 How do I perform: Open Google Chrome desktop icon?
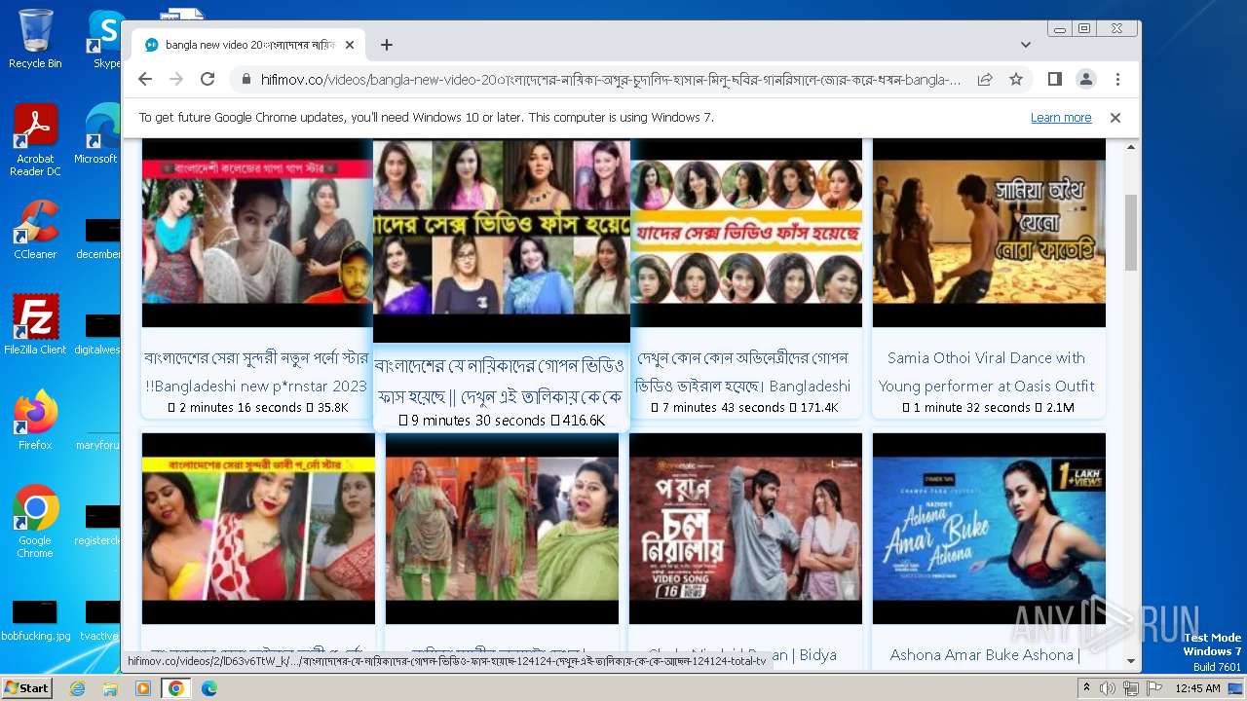35,522
